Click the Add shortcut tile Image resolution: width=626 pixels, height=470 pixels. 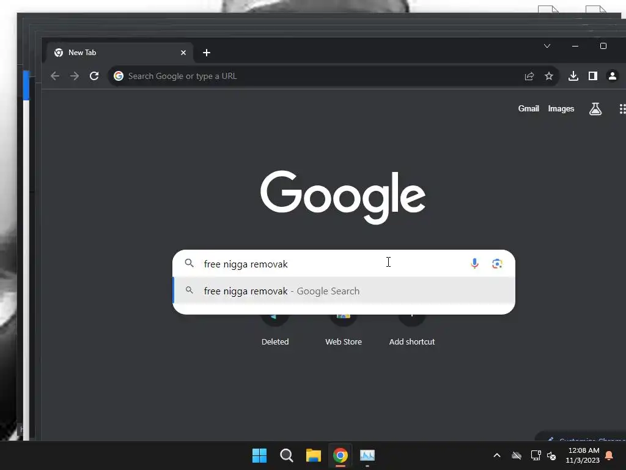coord(412,331)
